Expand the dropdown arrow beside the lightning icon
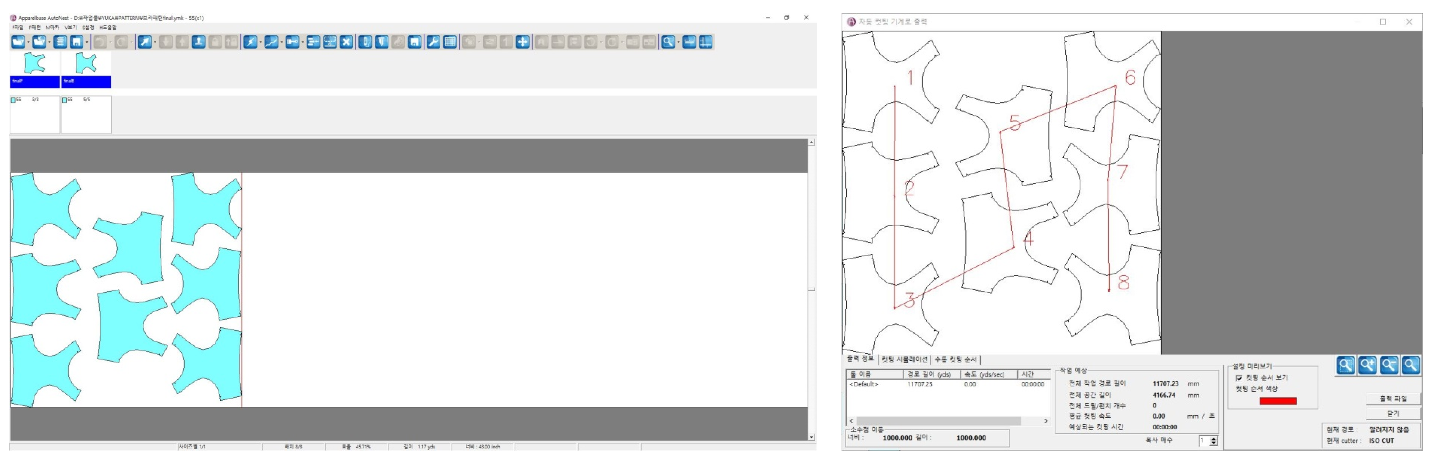This screenshot has width=1432, height=460. [x=260, y=42]
